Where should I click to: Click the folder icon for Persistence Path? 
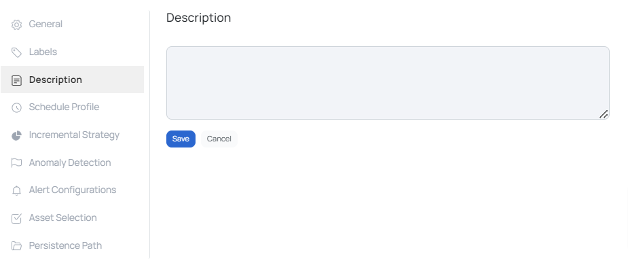tap(16, 246)
